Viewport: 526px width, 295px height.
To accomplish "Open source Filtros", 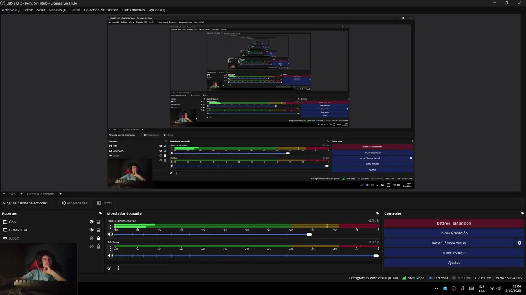I will 104,203.
